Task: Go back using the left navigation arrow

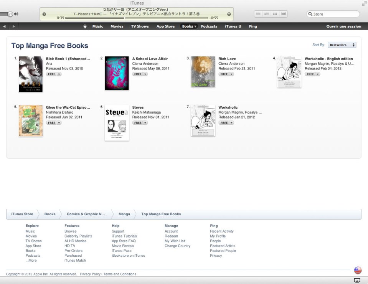Action: coord(4,26)
